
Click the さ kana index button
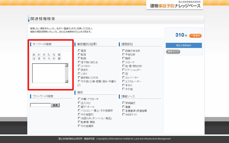click(x=44, y=55)
